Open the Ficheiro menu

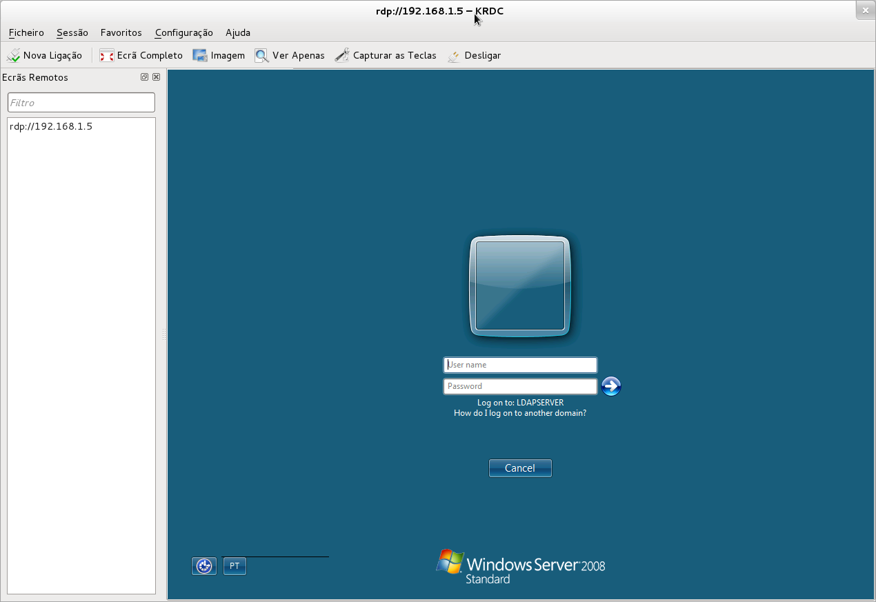coord(26,32)
